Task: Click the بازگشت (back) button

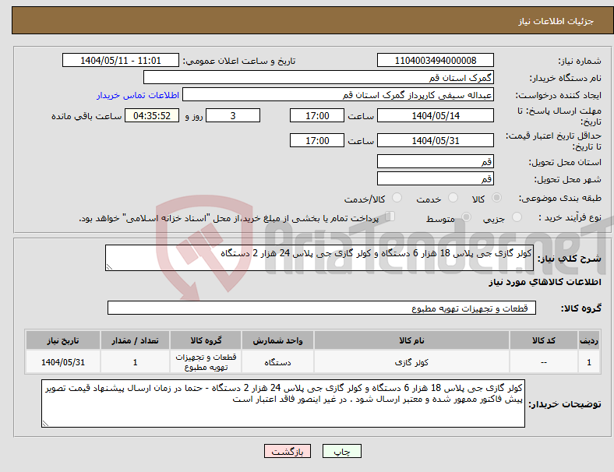Action: pyautogui.click(x=288, y=451)
